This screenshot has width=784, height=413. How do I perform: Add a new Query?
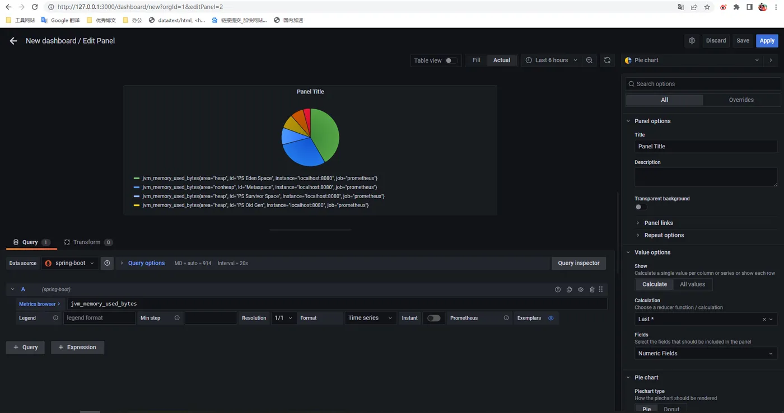[x=25, y=348]
